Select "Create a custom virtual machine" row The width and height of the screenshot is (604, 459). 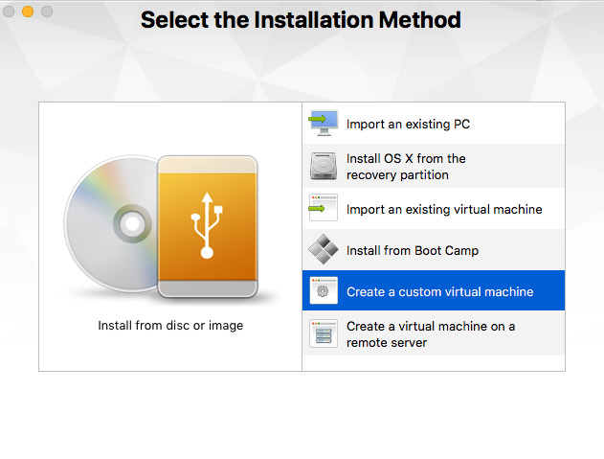439,292
